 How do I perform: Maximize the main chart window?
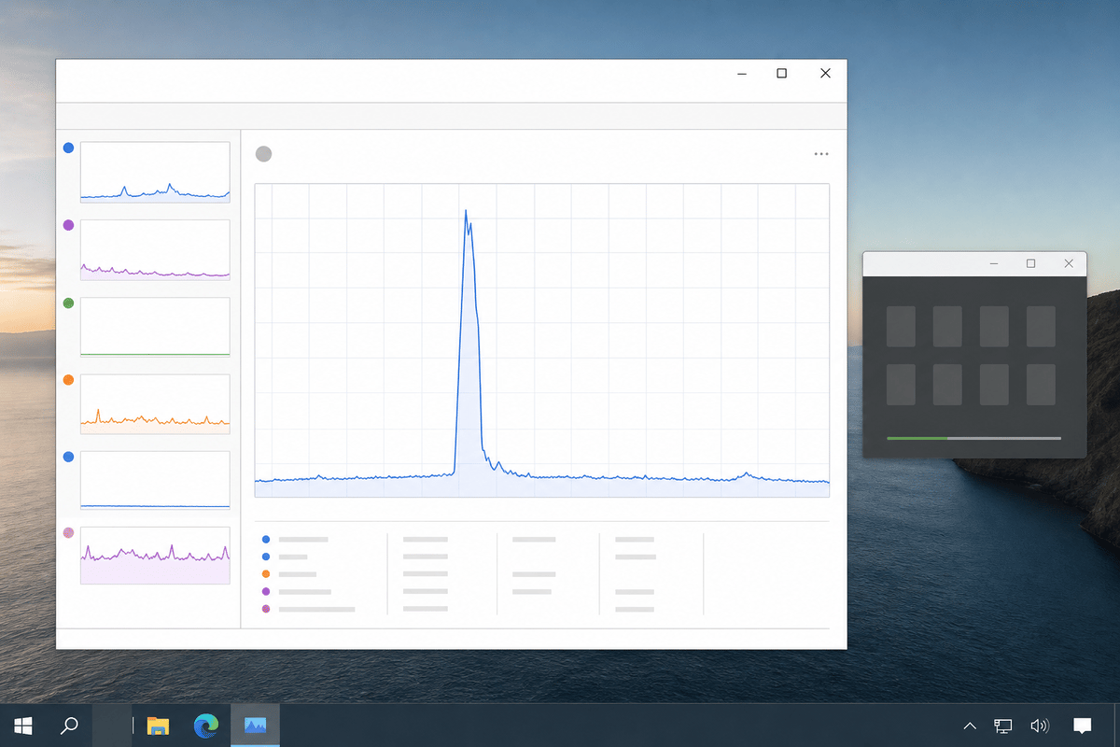tap(782, 73)
